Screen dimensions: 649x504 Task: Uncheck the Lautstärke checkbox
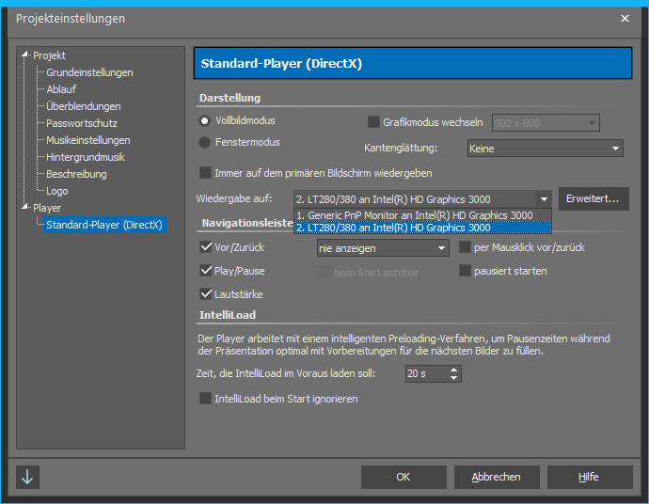(x=206, y=294)
